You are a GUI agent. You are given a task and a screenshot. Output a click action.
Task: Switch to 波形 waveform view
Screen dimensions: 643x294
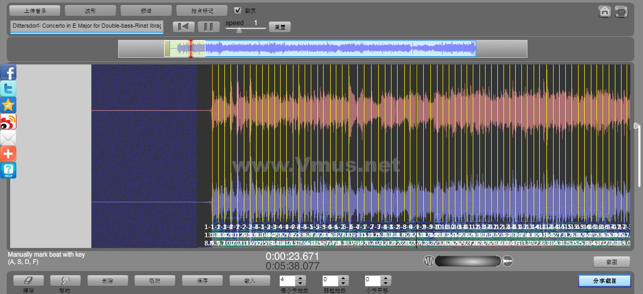point(90,10)
